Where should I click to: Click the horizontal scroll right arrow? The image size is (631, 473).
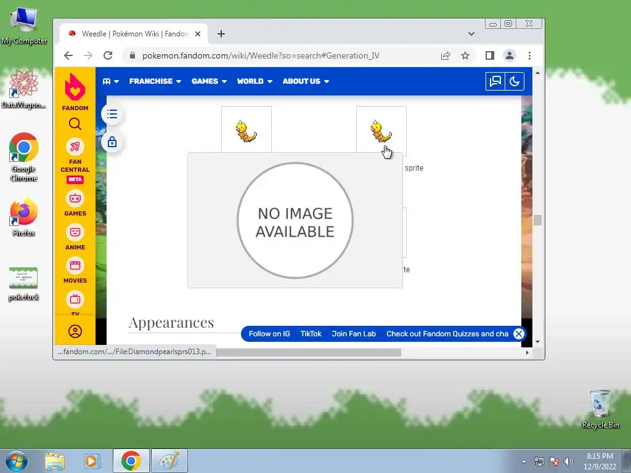(x=527, y=353)
